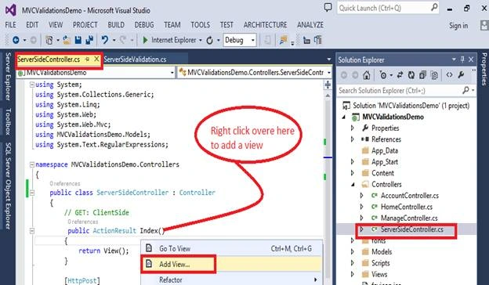Open the Toolbox side tab
The width and height of the screenshot is (489, 285).
(x=8, y=121)
